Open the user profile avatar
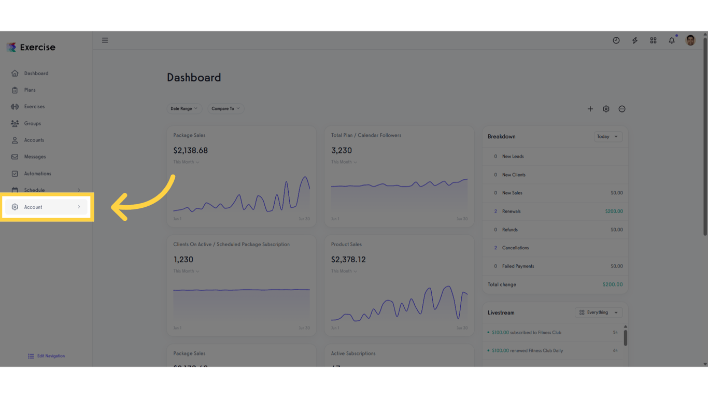The image size is (708, 398). pyautogui.click(x=690, y=40)
